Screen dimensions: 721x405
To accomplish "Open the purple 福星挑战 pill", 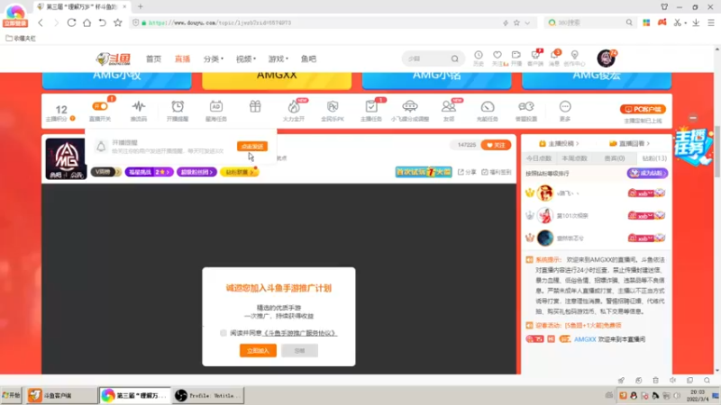I will click(x=149, y=172).
